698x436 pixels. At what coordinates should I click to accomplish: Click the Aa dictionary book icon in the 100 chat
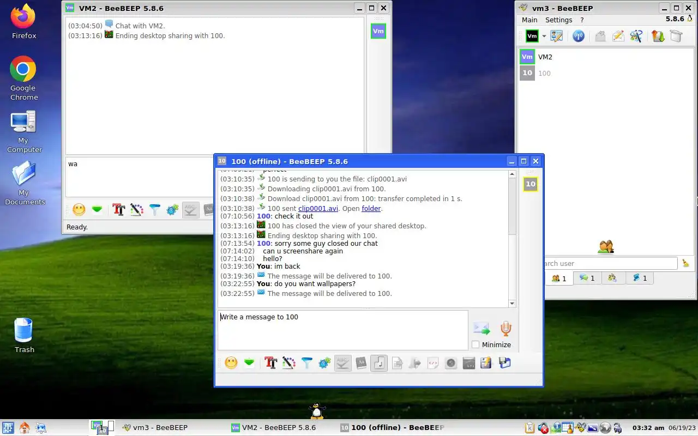coord(360,363)
